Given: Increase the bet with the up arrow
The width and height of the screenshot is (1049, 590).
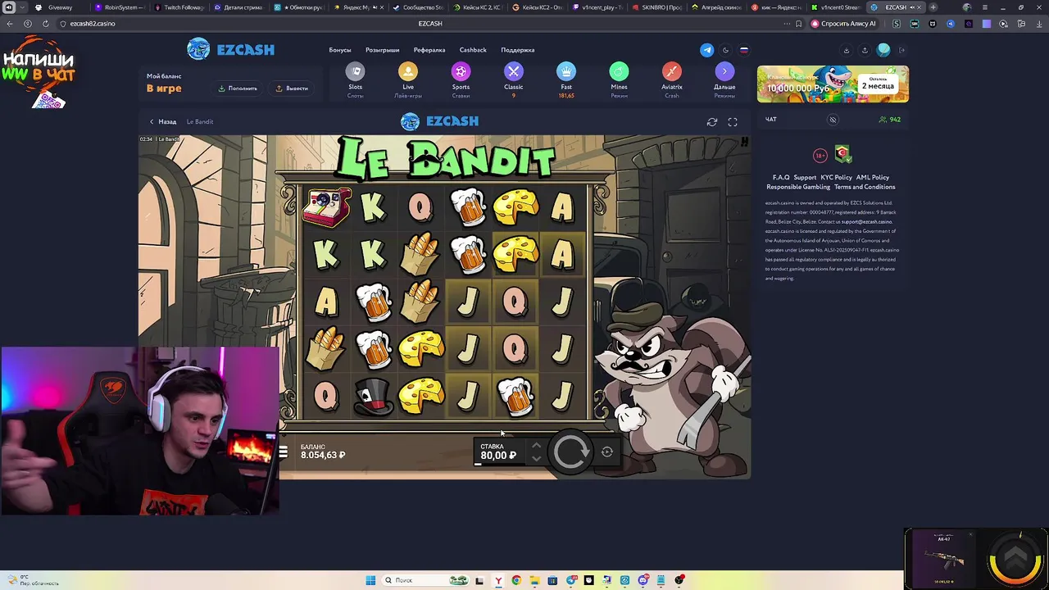Looking at the screenshot, I should click(x=536, y=446).
